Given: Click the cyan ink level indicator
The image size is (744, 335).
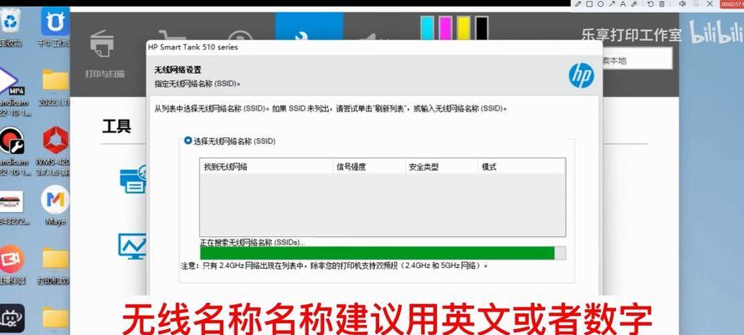Looking at the screenshot, I should (427, 28).
